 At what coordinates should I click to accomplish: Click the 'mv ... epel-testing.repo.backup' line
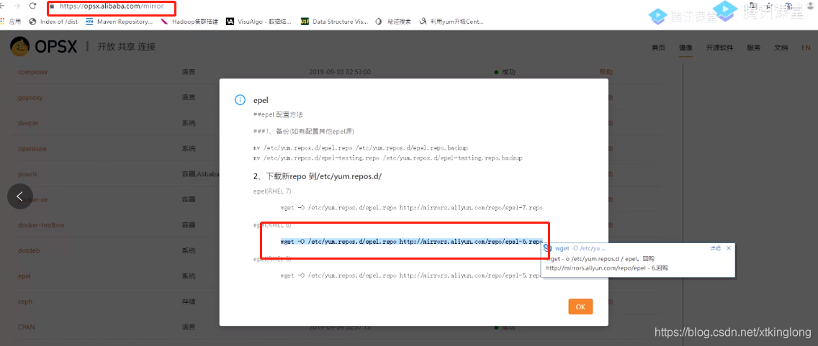[387, 158]
